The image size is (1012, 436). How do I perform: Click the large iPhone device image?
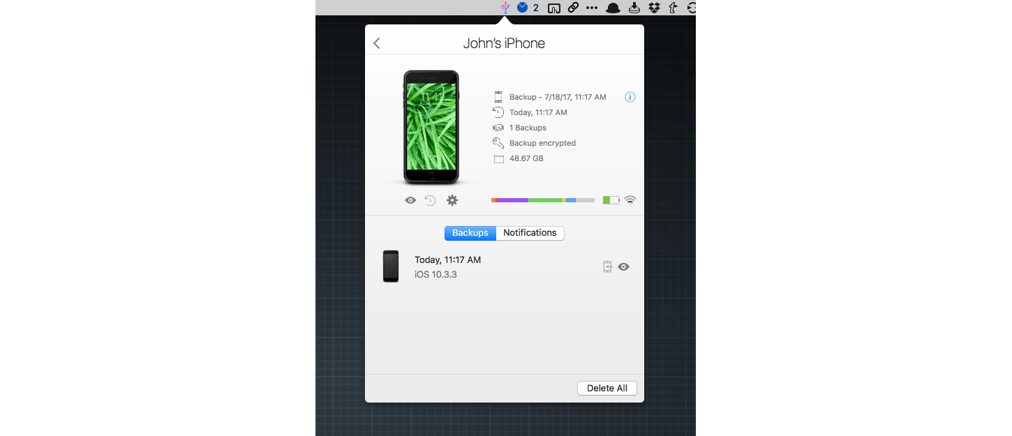tap(431, 127)
